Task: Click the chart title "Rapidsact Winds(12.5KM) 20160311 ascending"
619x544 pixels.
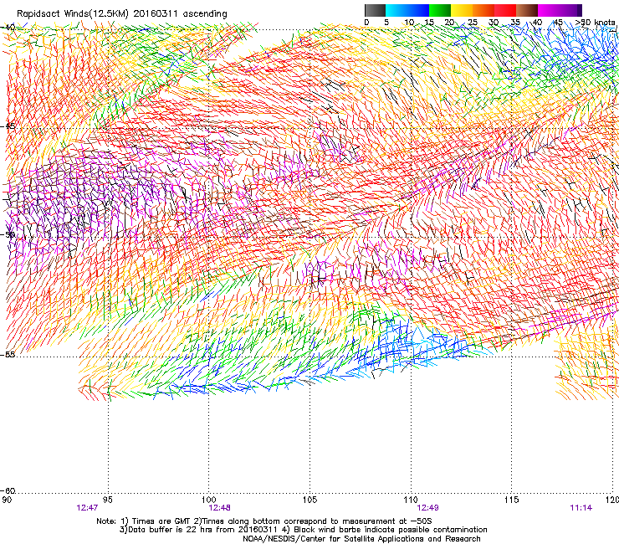Action: click(x=122, y=14)
